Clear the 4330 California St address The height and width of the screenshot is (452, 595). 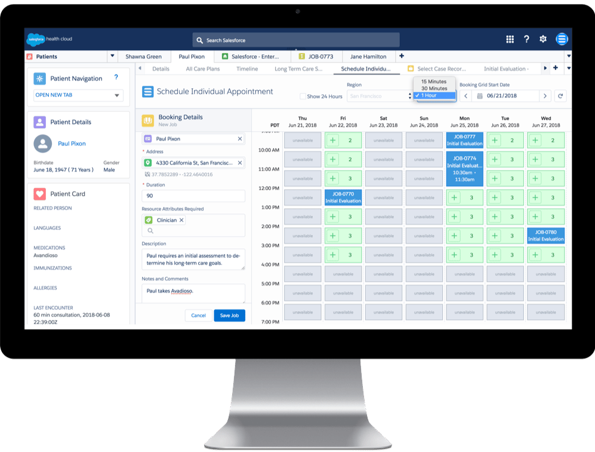[x=240, y=163]
